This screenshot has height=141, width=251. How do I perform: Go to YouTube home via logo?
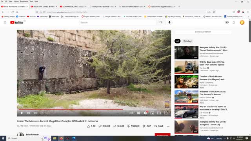point(16,23)
